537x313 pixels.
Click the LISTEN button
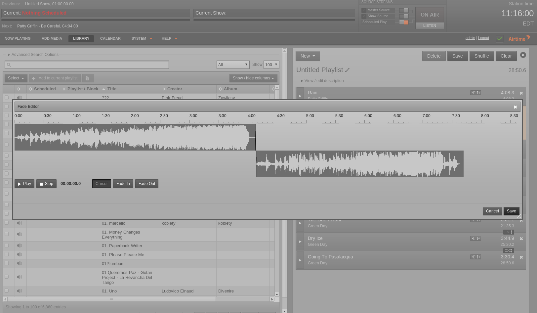430,25
